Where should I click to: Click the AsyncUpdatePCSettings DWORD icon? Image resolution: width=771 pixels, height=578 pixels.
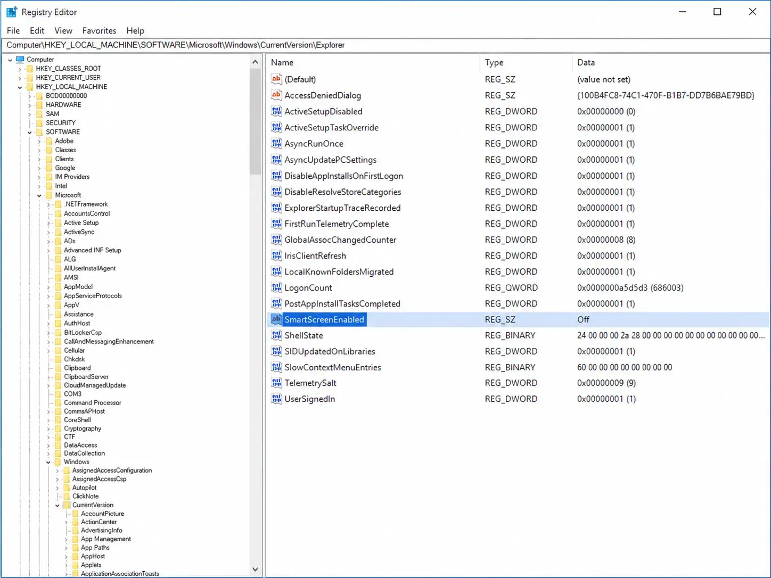tap(276, 159)
